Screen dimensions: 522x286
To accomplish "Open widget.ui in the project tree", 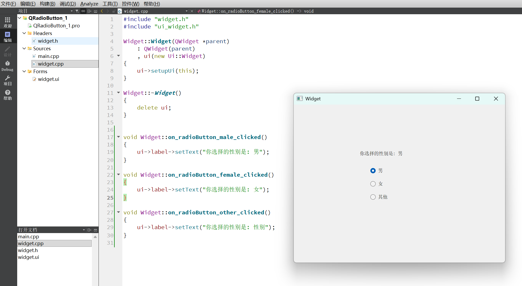I will pos(48,79).
